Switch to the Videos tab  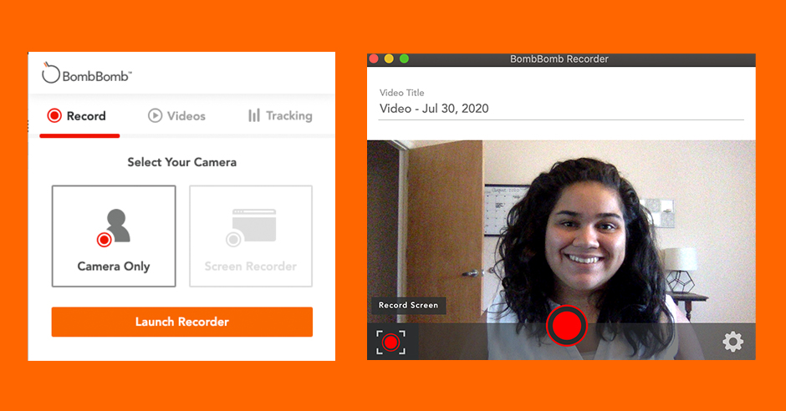[x=176, y=116]
